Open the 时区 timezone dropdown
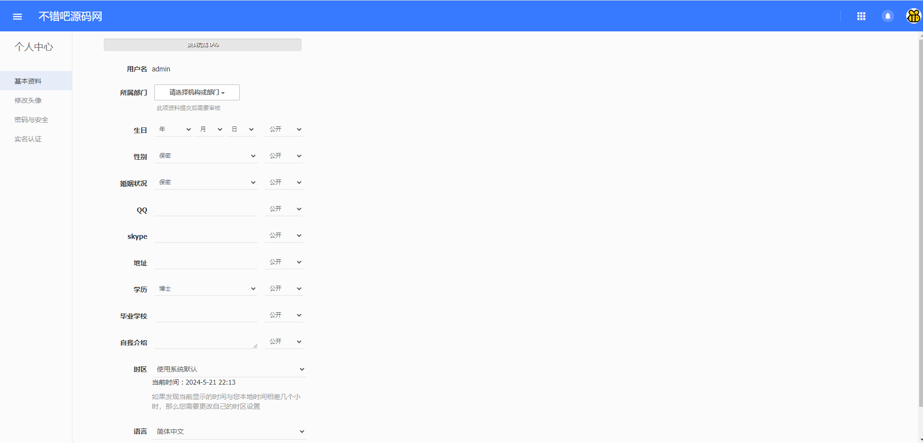Screen dimensions: 923x443 (x=229, y=369)
